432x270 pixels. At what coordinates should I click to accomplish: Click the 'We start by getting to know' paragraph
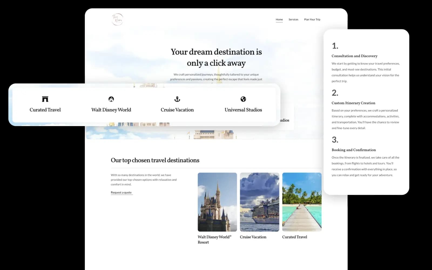tap(366, 72)
